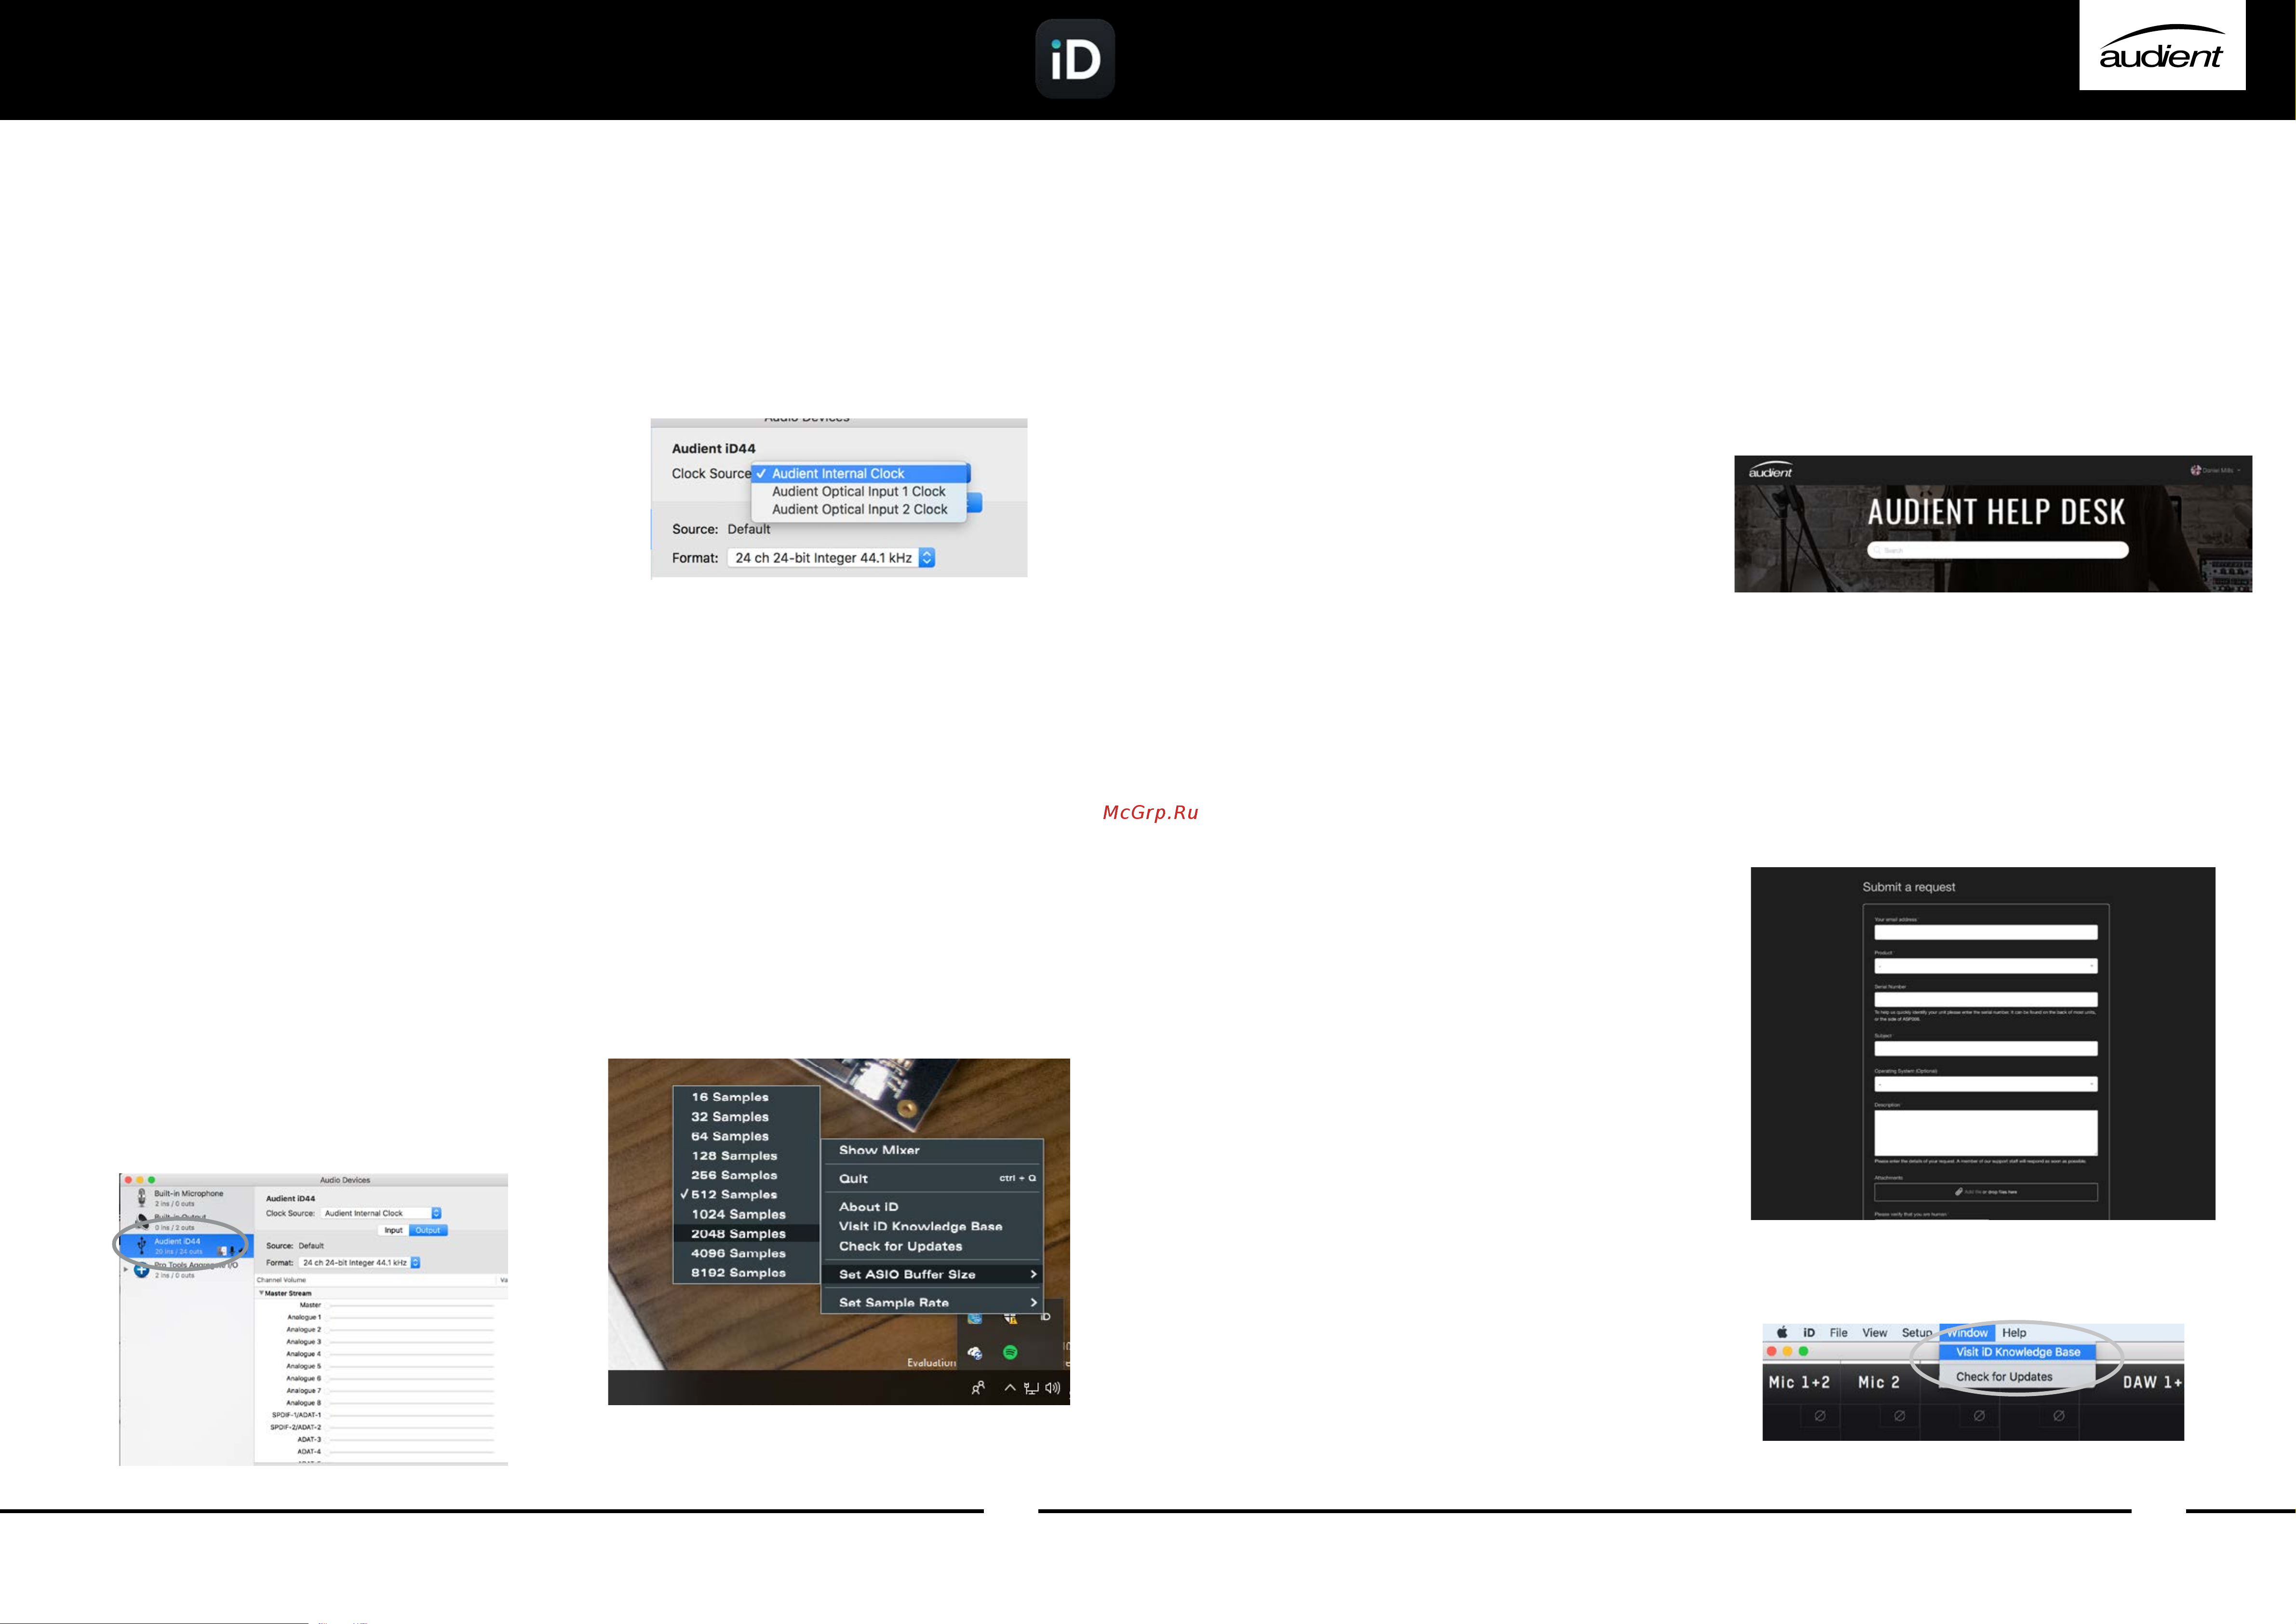Click the Audient logo in page header
2296x1624 pixels.
(x=2161, y=46)
